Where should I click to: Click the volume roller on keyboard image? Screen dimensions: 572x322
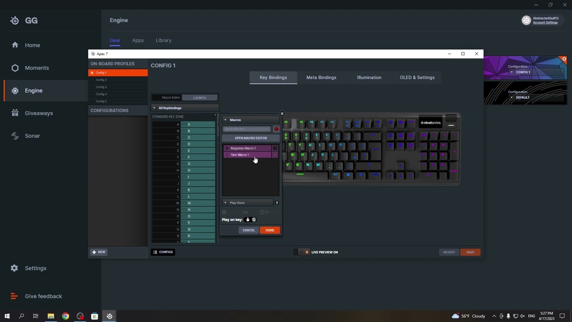click(451, 118)
